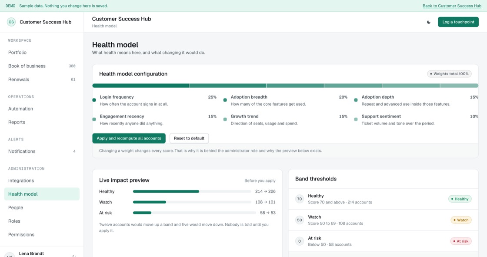487x257 pixels.
Task: Click the 108 → 101 Watch change value
Action: [265, 202]
